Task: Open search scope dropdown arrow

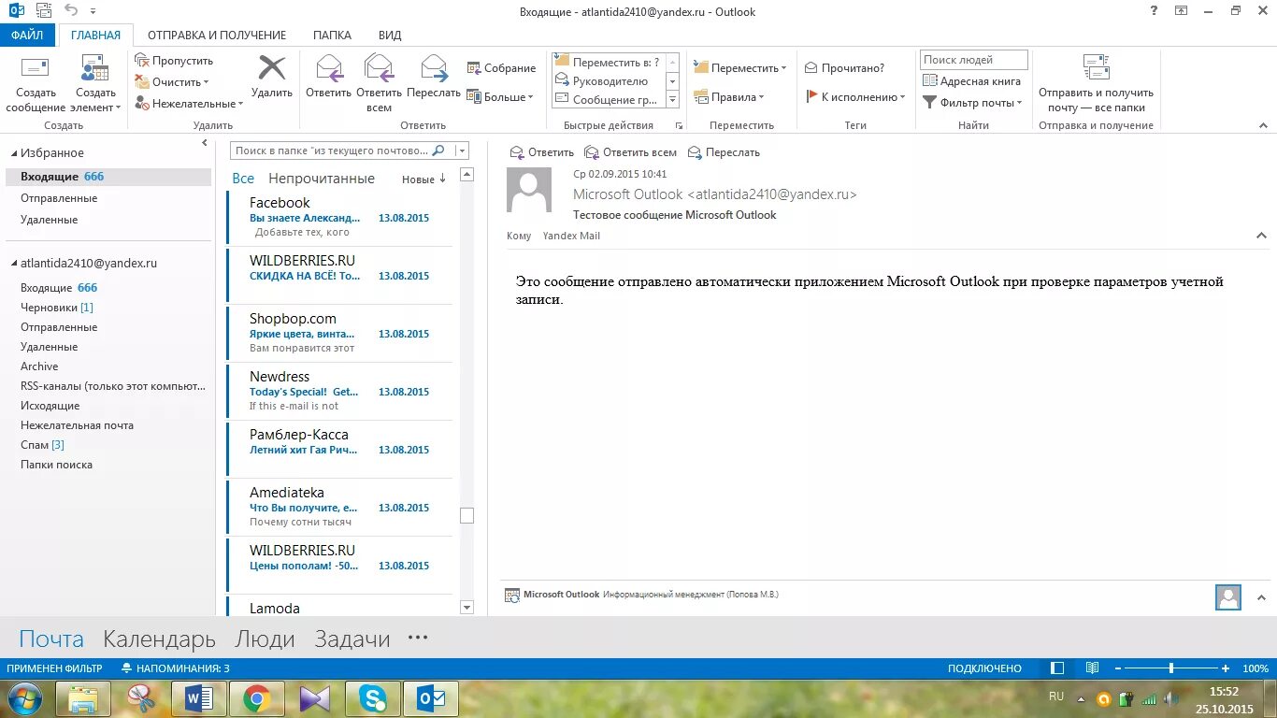Action: tap(463, 151)
